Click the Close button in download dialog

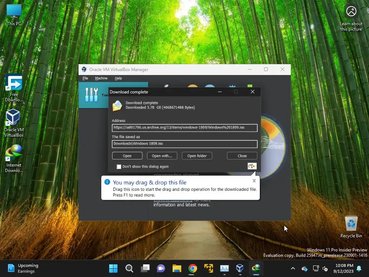point(242,156)
